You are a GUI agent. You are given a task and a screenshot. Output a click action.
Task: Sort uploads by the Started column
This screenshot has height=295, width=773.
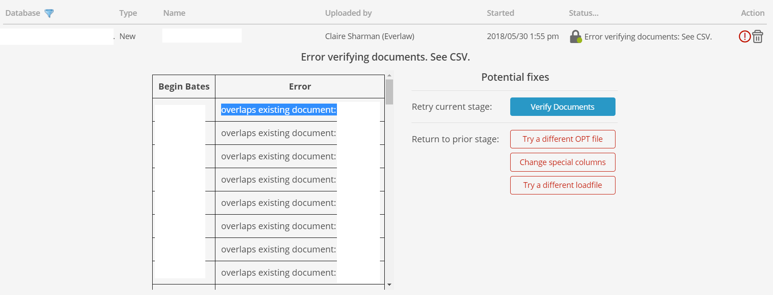click(500, 13)
